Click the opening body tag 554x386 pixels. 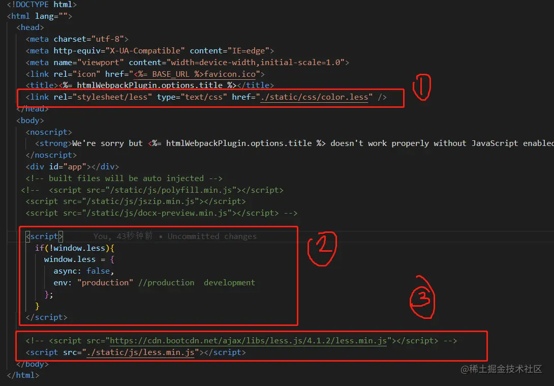pyautogui.click(x=30, y=121)
